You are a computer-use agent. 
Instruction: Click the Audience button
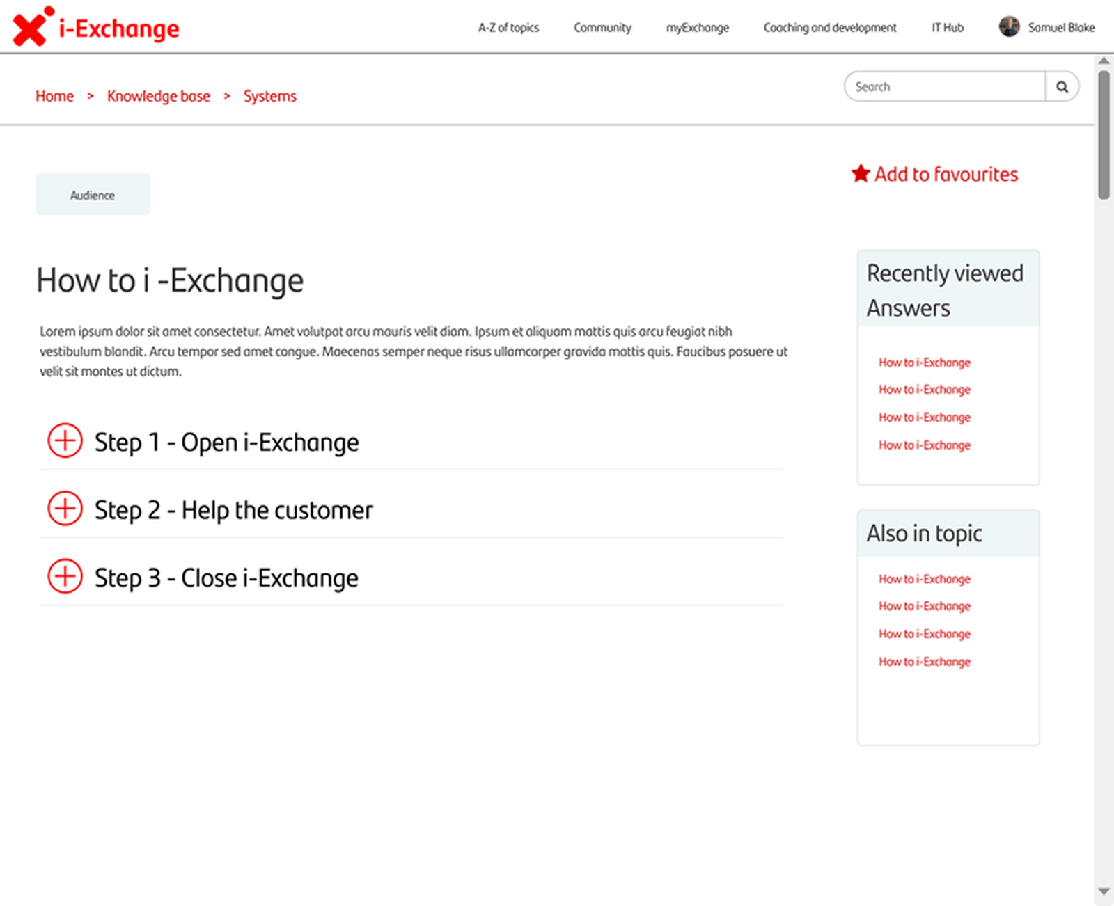[x=93, y=195]
